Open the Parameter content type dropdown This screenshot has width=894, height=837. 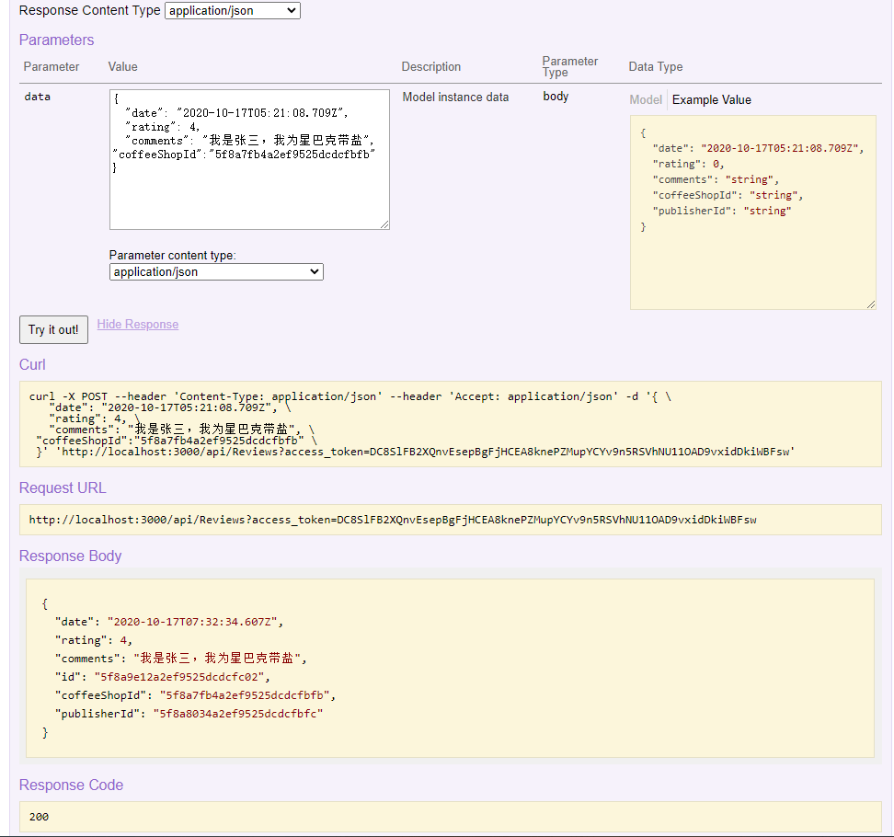point(216,272)
